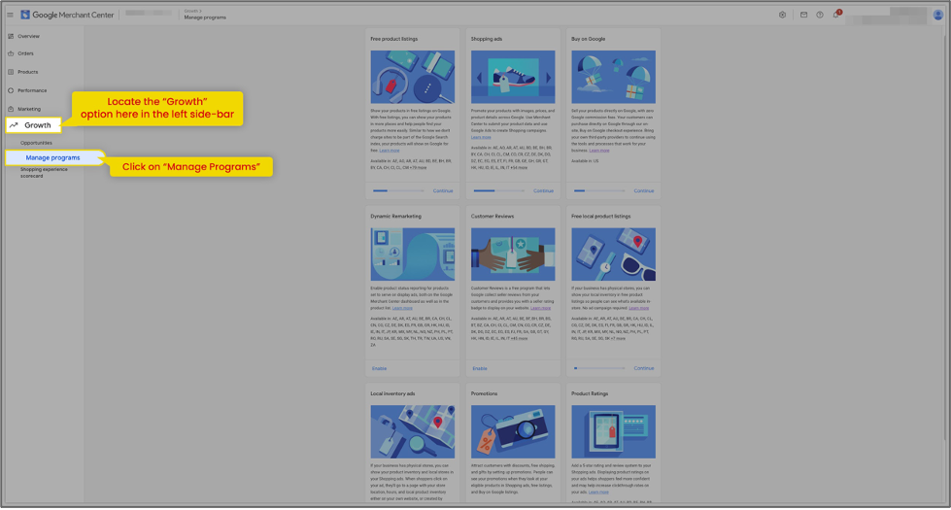This screenshot has height=510, width=951.
Task: Click Learn more in Shopping ads card
Action: (481, 137)
